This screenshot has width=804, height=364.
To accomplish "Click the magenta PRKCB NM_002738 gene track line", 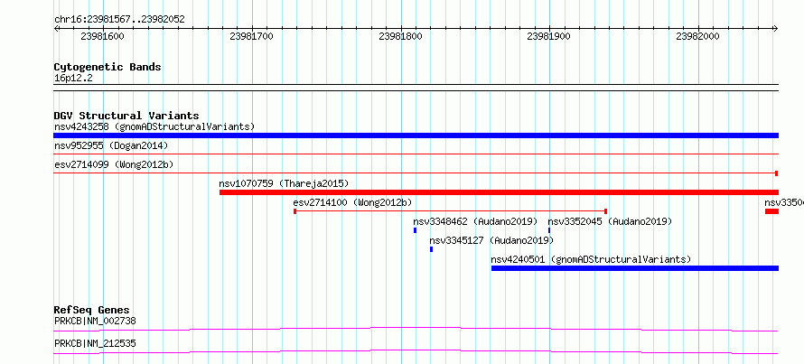I will [416, 329].
